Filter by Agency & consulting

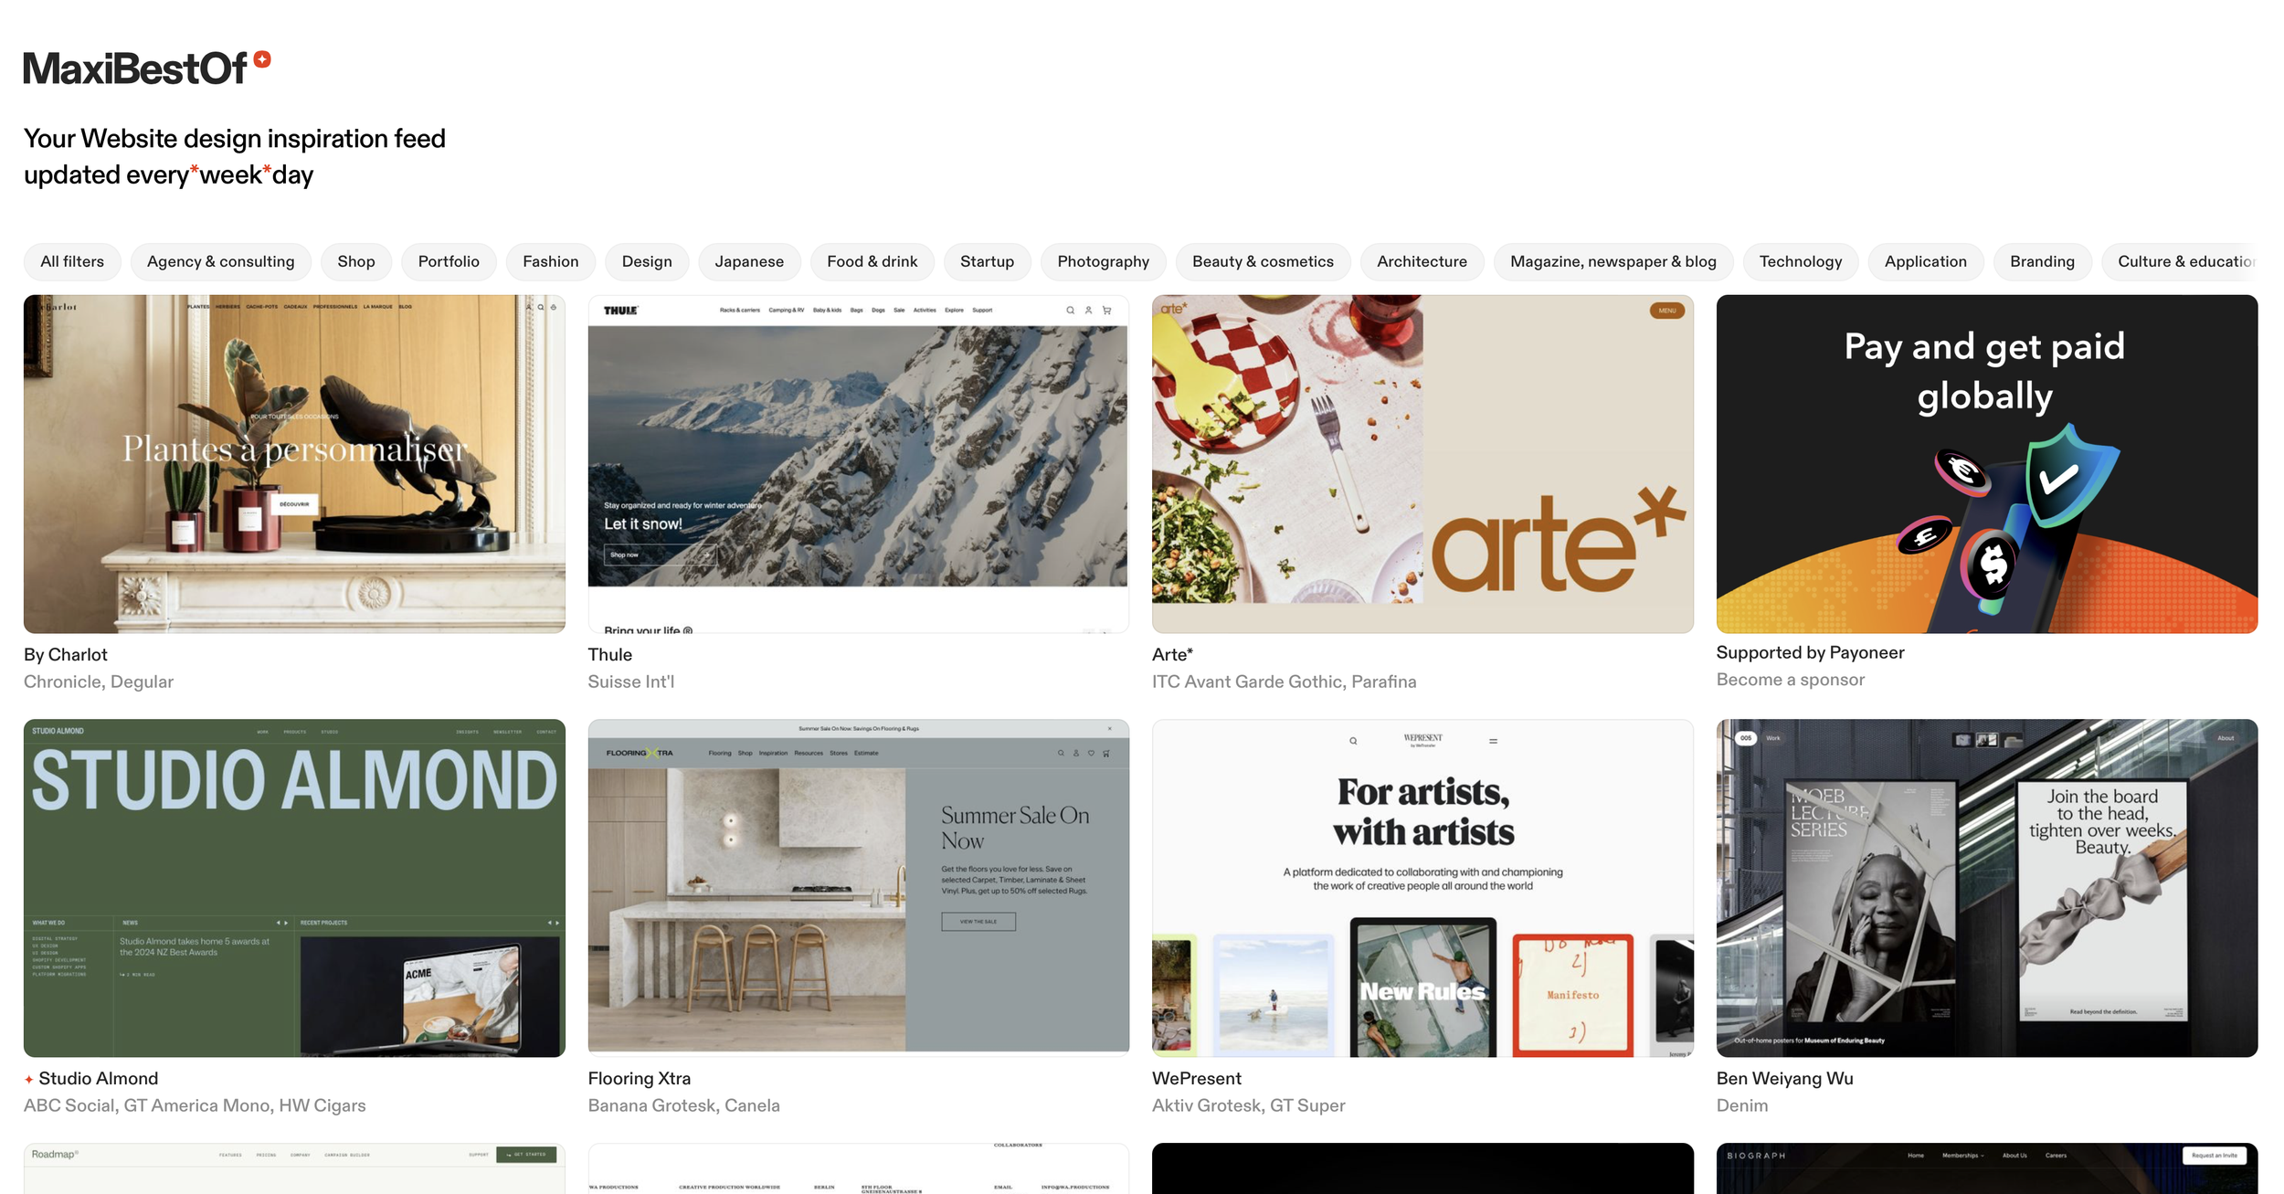click(x=220, y=261)
